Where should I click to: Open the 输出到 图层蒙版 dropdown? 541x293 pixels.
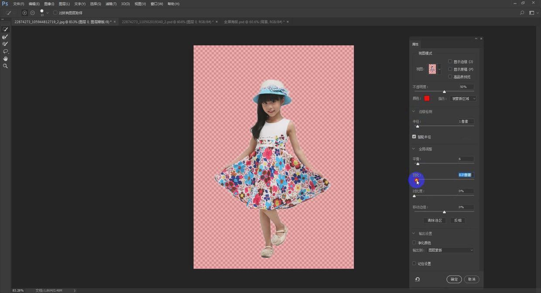click(x=450, y=250)
